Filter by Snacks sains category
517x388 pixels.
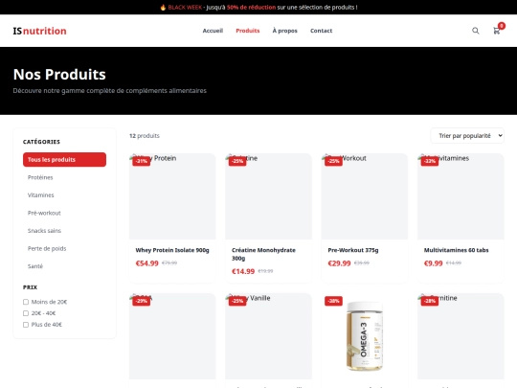[65, 231]
